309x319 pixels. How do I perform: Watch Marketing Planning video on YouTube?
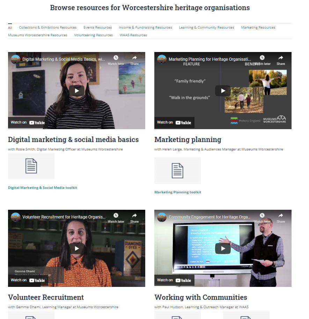point(174,123)
